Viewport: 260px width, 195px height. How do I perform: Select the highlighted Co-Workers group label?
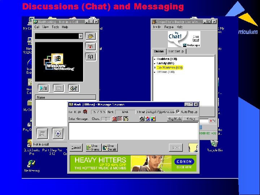pos(170,68)
